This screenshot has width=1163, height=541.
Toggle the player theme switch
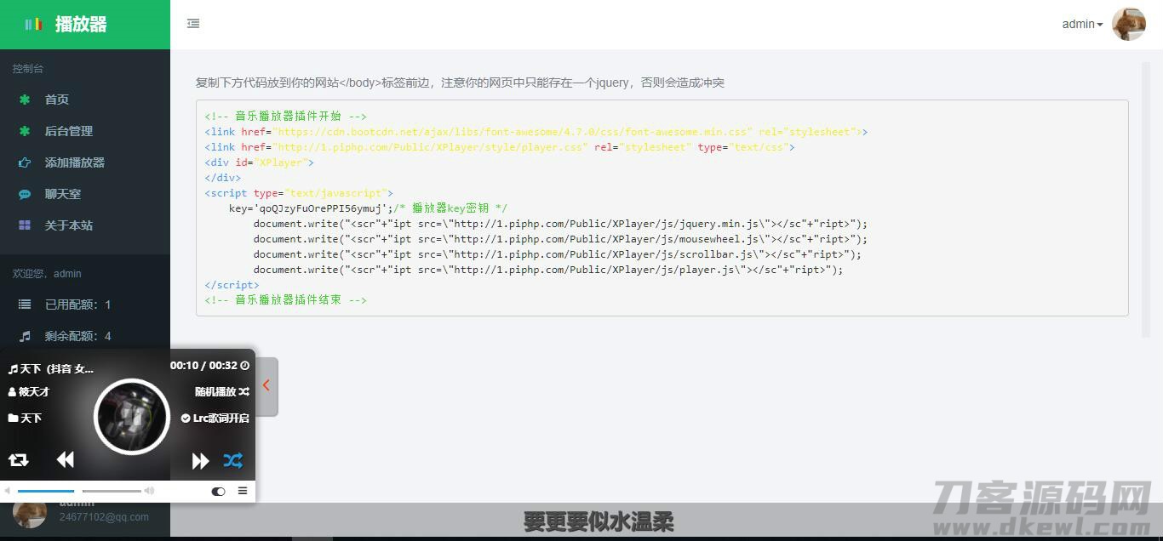[218, 491]
